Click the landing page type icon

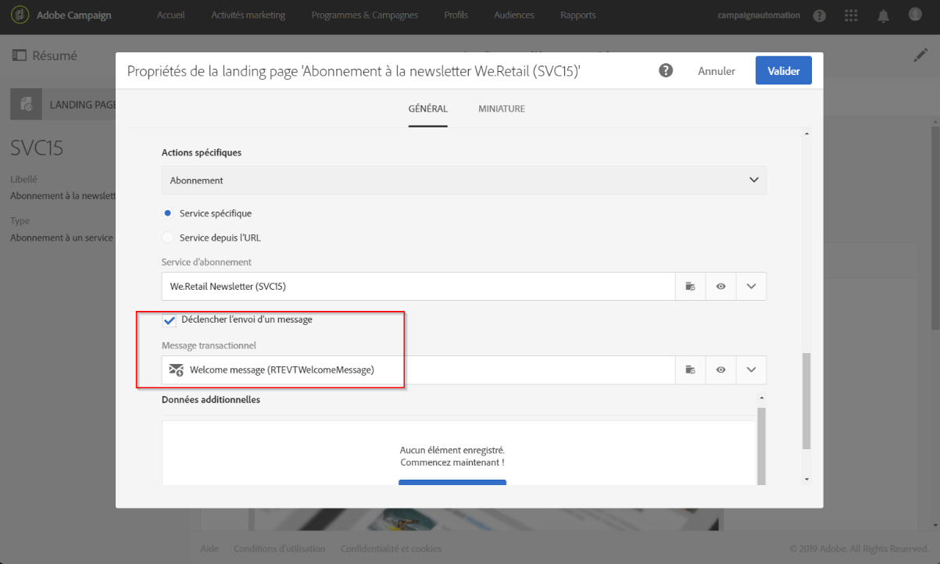[26, 104]
